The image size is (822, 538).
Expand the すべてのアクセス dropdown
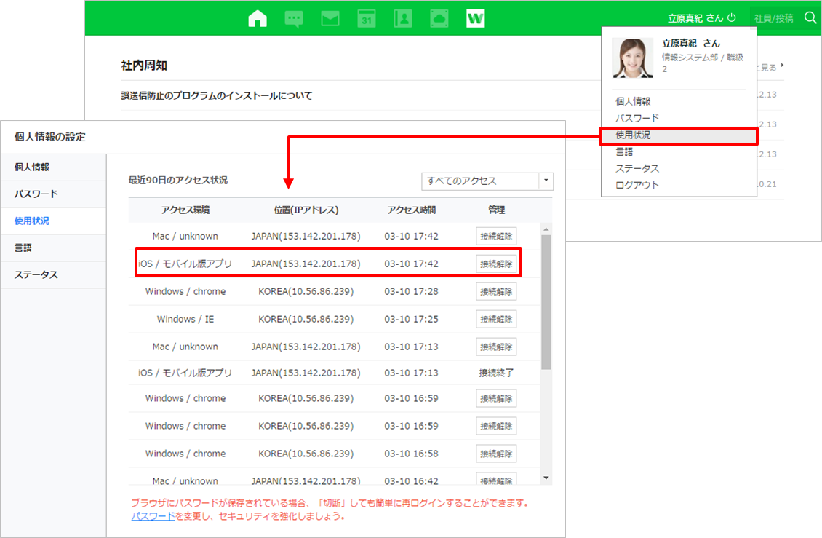546,181
